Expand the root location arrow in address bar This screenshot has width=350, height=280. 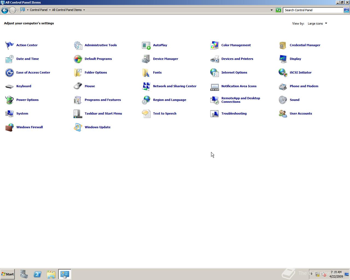pyautogui.click(x=28, y=10)
